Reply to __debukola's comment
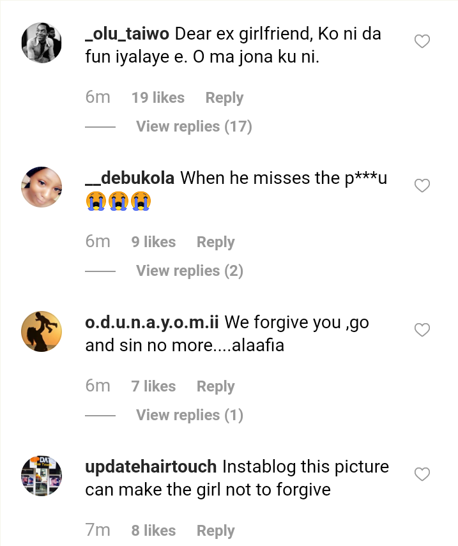The height and width of the screenshot is (546, 458). click(x=215, y=242)
